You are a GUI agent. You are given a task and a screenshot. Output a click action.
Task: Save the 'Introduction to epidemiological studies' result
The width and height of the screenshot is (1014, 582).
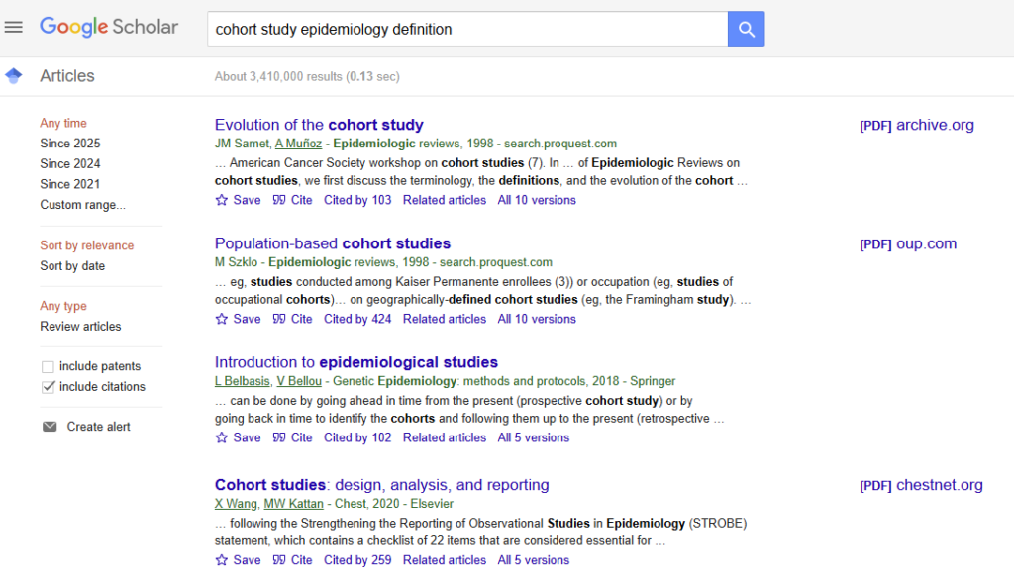coord(238,437)
